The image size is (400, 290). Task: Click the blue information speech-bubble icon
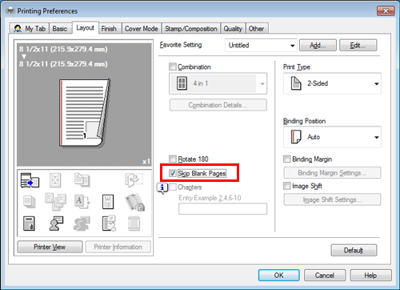[162, 188]
